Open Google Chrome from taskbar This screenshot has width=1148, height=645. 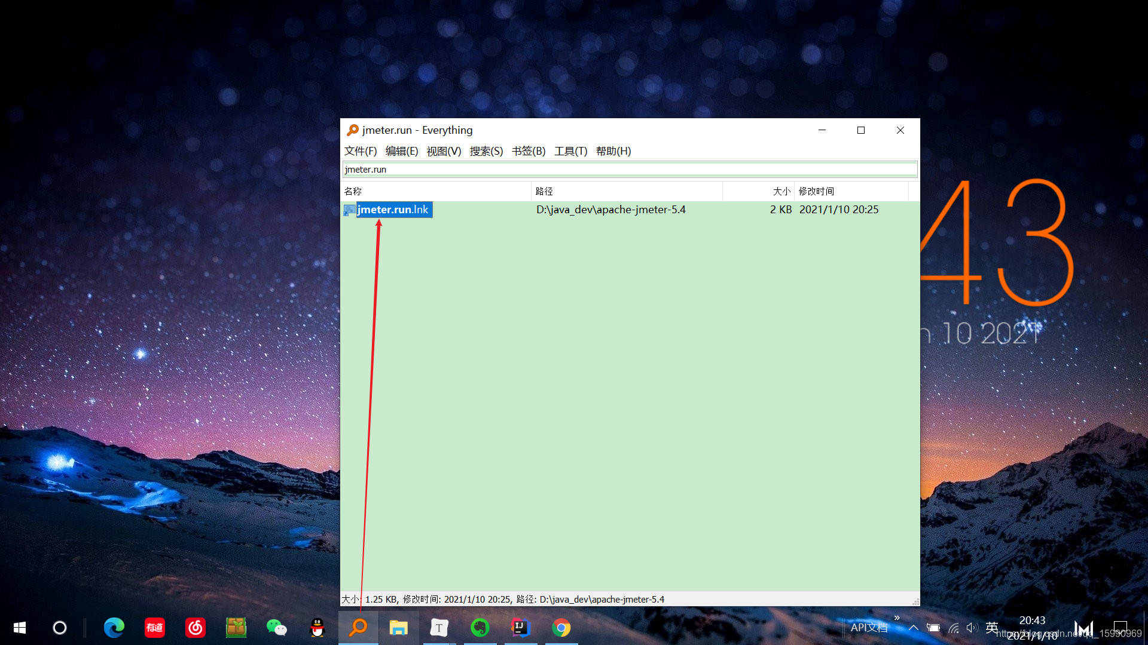(561, 628)
